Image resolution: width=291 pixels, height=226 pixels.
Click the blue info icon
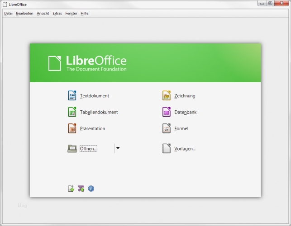pyautogui.click(x=91, y=188)
